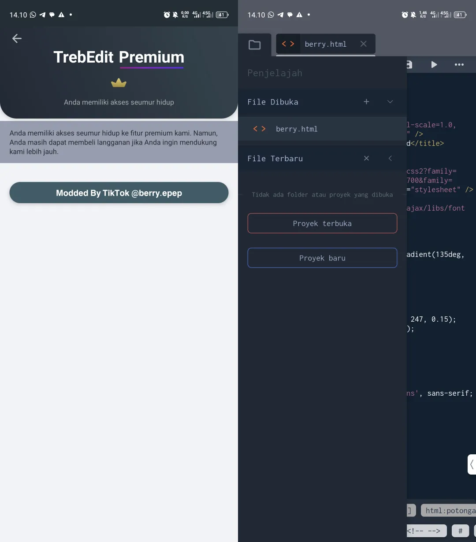The width and height of the screenshot is (476, 542).
Task: Insert the # symbol from the snippet bar
Action: point(460,531)
